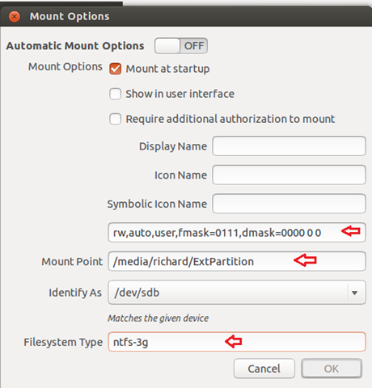The height and width of the screenshot is (388, 372).
Task: Toggle the Automatic Mount Options switch
Action: click(181, 46)
